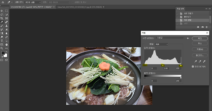The width and height of the screenshot is (212, 111).
Task: Select the Horizontal Type tool
Action: coord(2,41)
